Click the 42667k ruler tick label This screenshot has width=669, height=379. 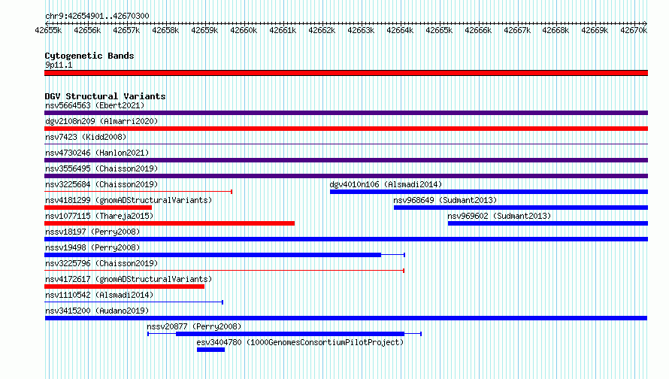[517, 30]
